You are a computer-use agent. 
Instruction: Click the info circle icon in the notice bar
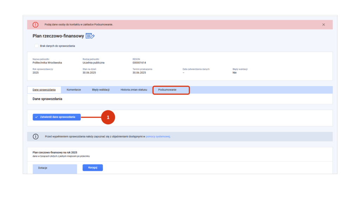36,136
